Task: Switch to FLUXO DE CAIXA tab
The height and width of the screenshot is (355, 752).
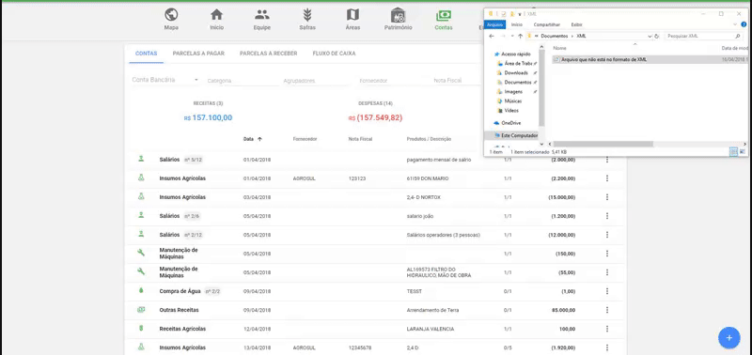Action: (x=334, y=54)
